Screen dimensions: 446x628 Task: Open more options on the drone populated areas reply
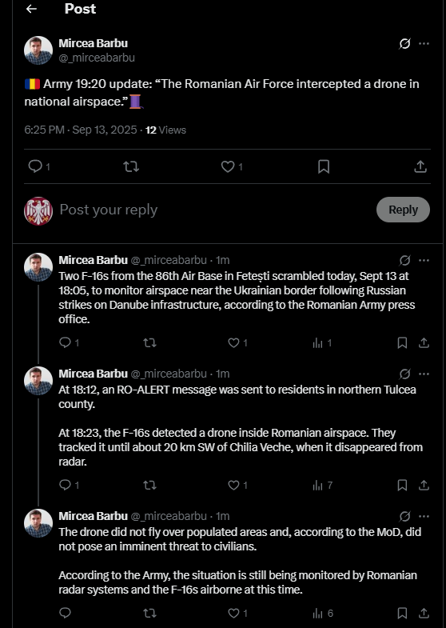[424, 516]
